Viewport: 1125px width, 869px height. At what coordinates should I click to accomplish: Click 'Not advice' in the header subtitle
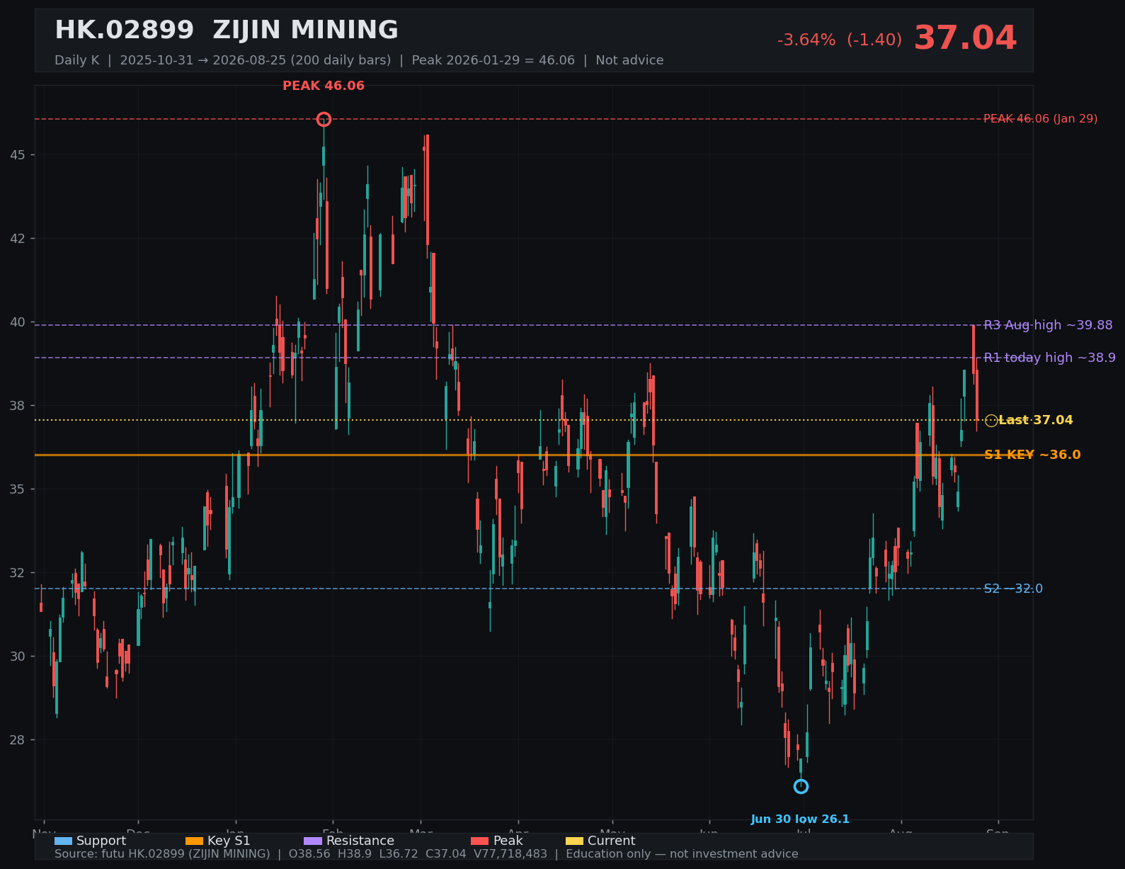coord(629,60)
